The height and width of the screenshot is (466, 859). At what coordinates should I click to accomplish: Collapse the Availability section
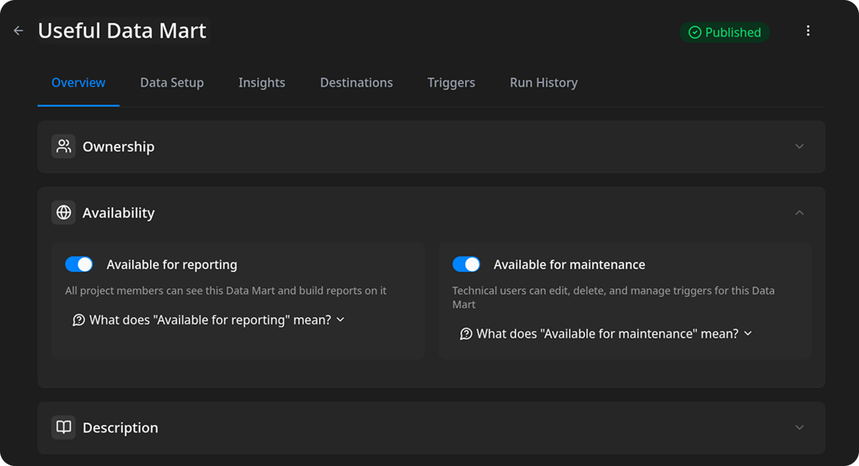pos(799,212)
